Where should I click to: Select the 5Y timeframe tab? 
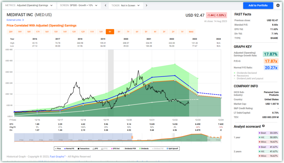point(146,32)
